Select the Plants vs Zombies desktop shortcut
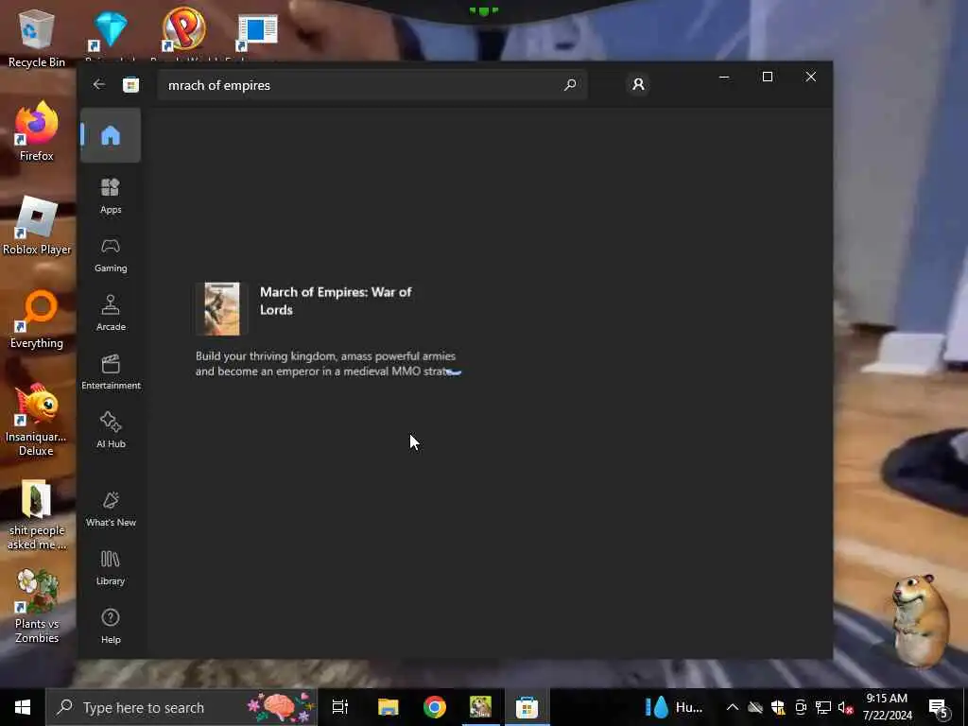 tap(37, 608)
